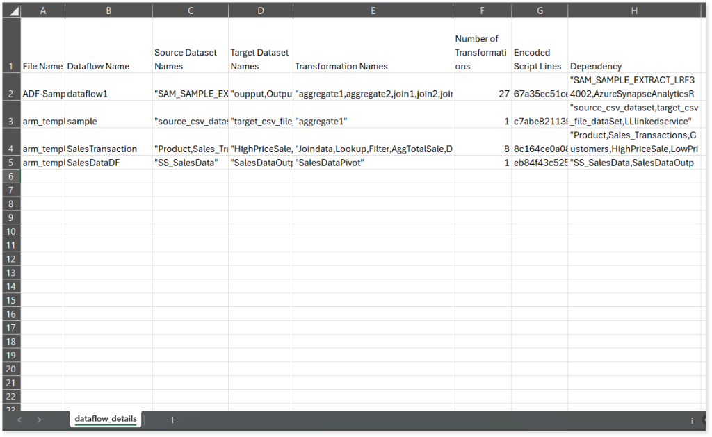Viewport: 712px width, 437px height.
Task: Select column H header
Action: point(634,10)
